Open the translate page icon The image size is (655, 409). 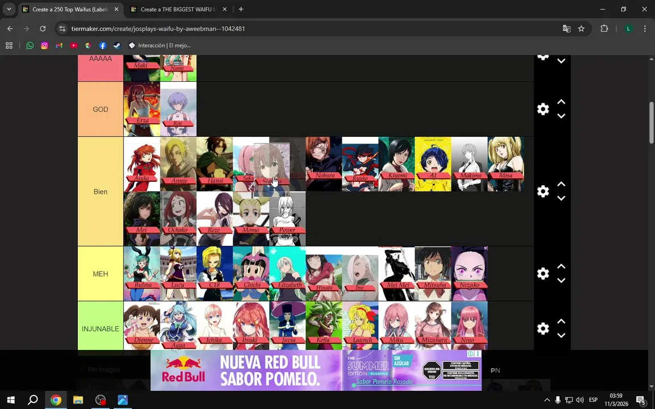click(x=566, y=29)
